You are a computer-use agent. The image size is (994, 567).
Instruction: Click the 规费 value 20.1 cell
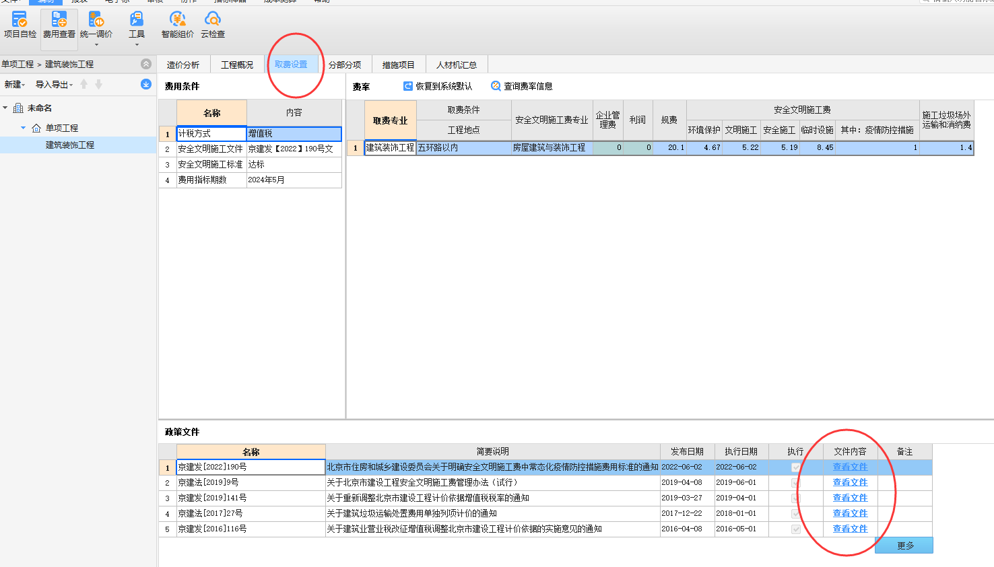(x=669, y=148)
